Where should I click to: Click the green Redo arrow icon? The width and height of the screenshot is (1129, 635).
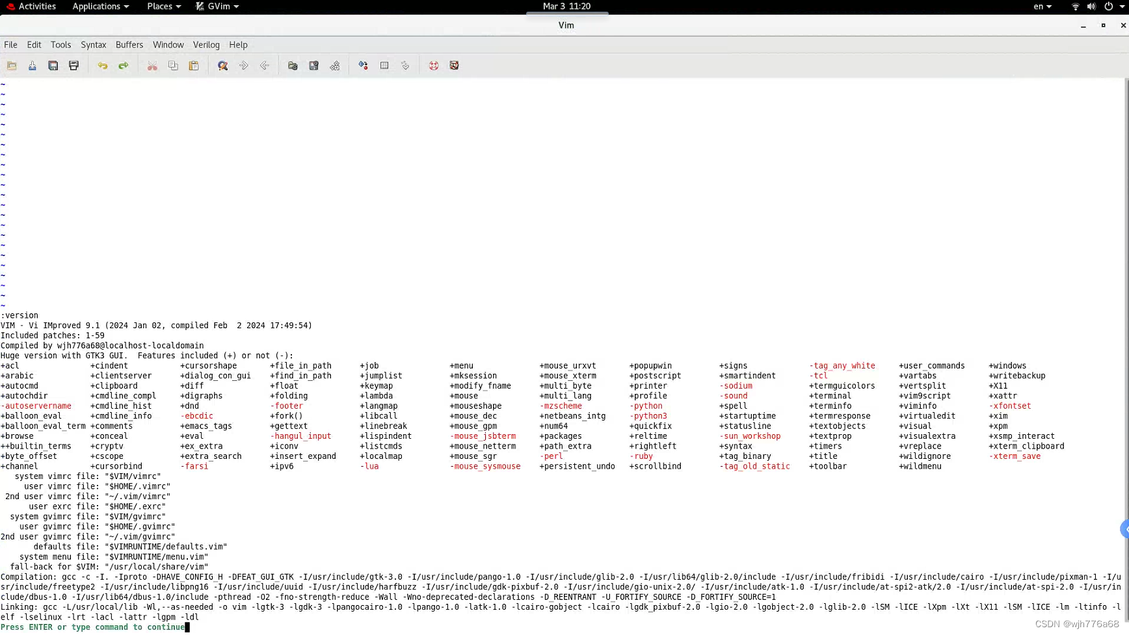[124, 66]
